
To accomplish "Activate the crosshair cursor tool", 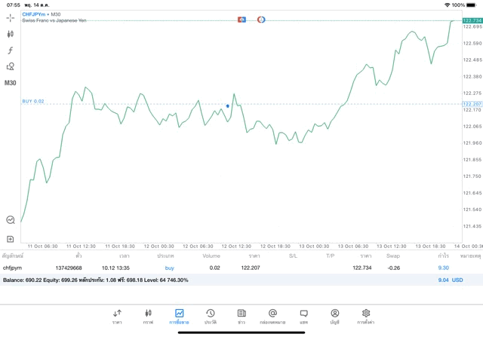I will point(11,17).
